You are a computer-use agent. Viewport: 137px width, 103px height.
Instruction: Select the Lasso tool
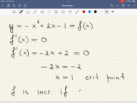click(x=49, y=12)
